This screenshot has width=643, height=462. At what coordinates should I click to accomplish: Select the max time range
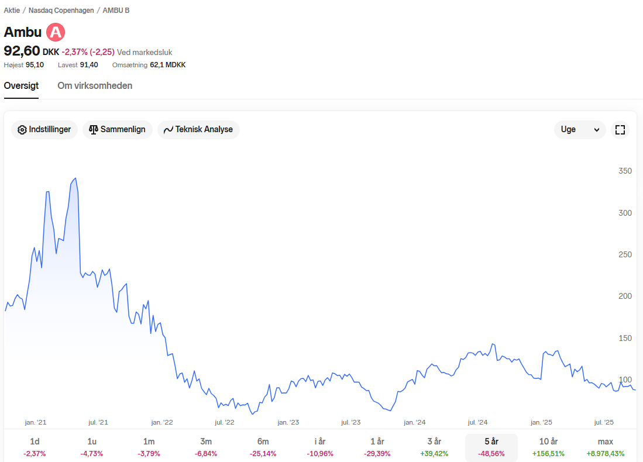[x=606, y=447]
